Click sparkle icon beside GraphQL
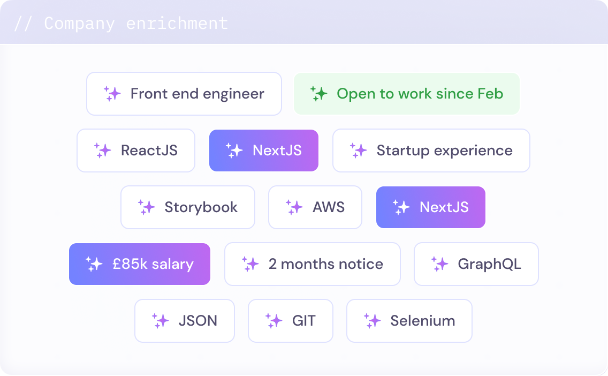Viewport: 608px width, 376px height. coord(440,264)
